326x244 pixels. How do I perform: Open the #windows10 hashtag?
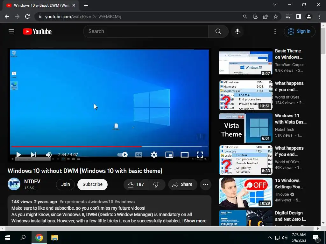coord(100,202)
